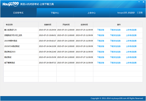Click 上传考试结果 for 流程测试7月25日_刘凤
The image size is (146, 101).
pos(131,35)
